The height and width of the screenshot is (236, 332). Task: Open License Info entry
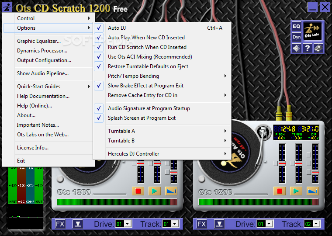click(48, 148)
